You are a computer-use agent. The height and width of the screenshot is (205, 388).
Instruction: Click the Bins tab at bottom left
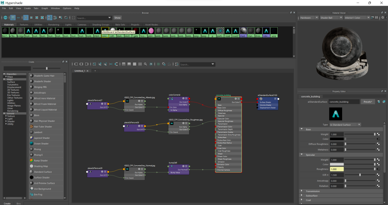pos(19,203)
